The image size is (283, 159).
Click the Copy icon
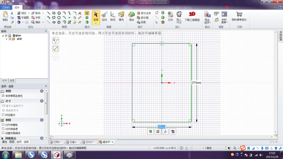coord(12,18)
